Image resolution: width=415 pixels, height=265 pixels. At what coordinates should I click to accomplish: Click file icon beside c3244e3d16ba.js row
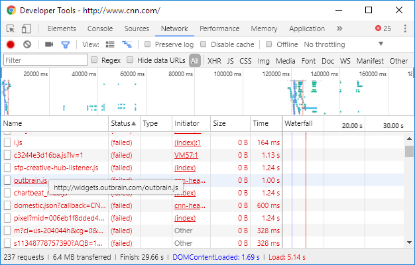click(7, 155)
